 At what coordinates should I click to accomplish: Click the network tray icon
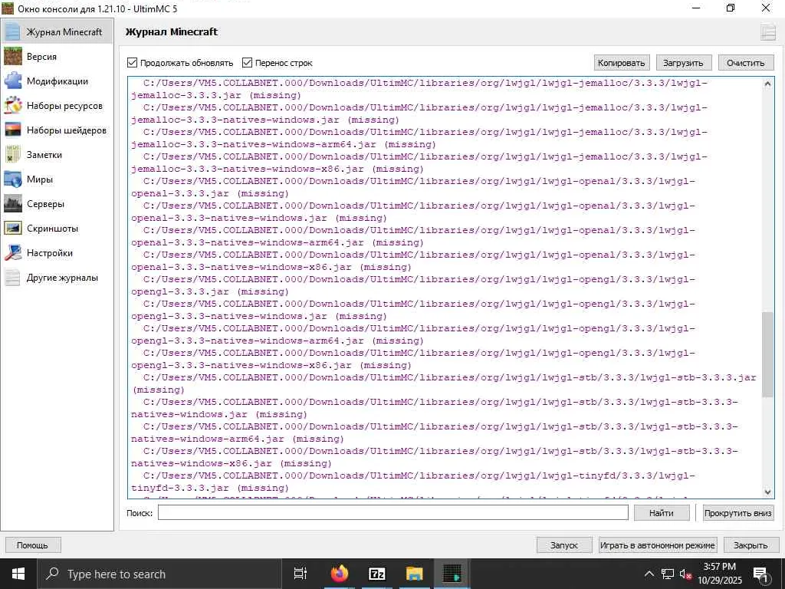click(x=668, y=574)
